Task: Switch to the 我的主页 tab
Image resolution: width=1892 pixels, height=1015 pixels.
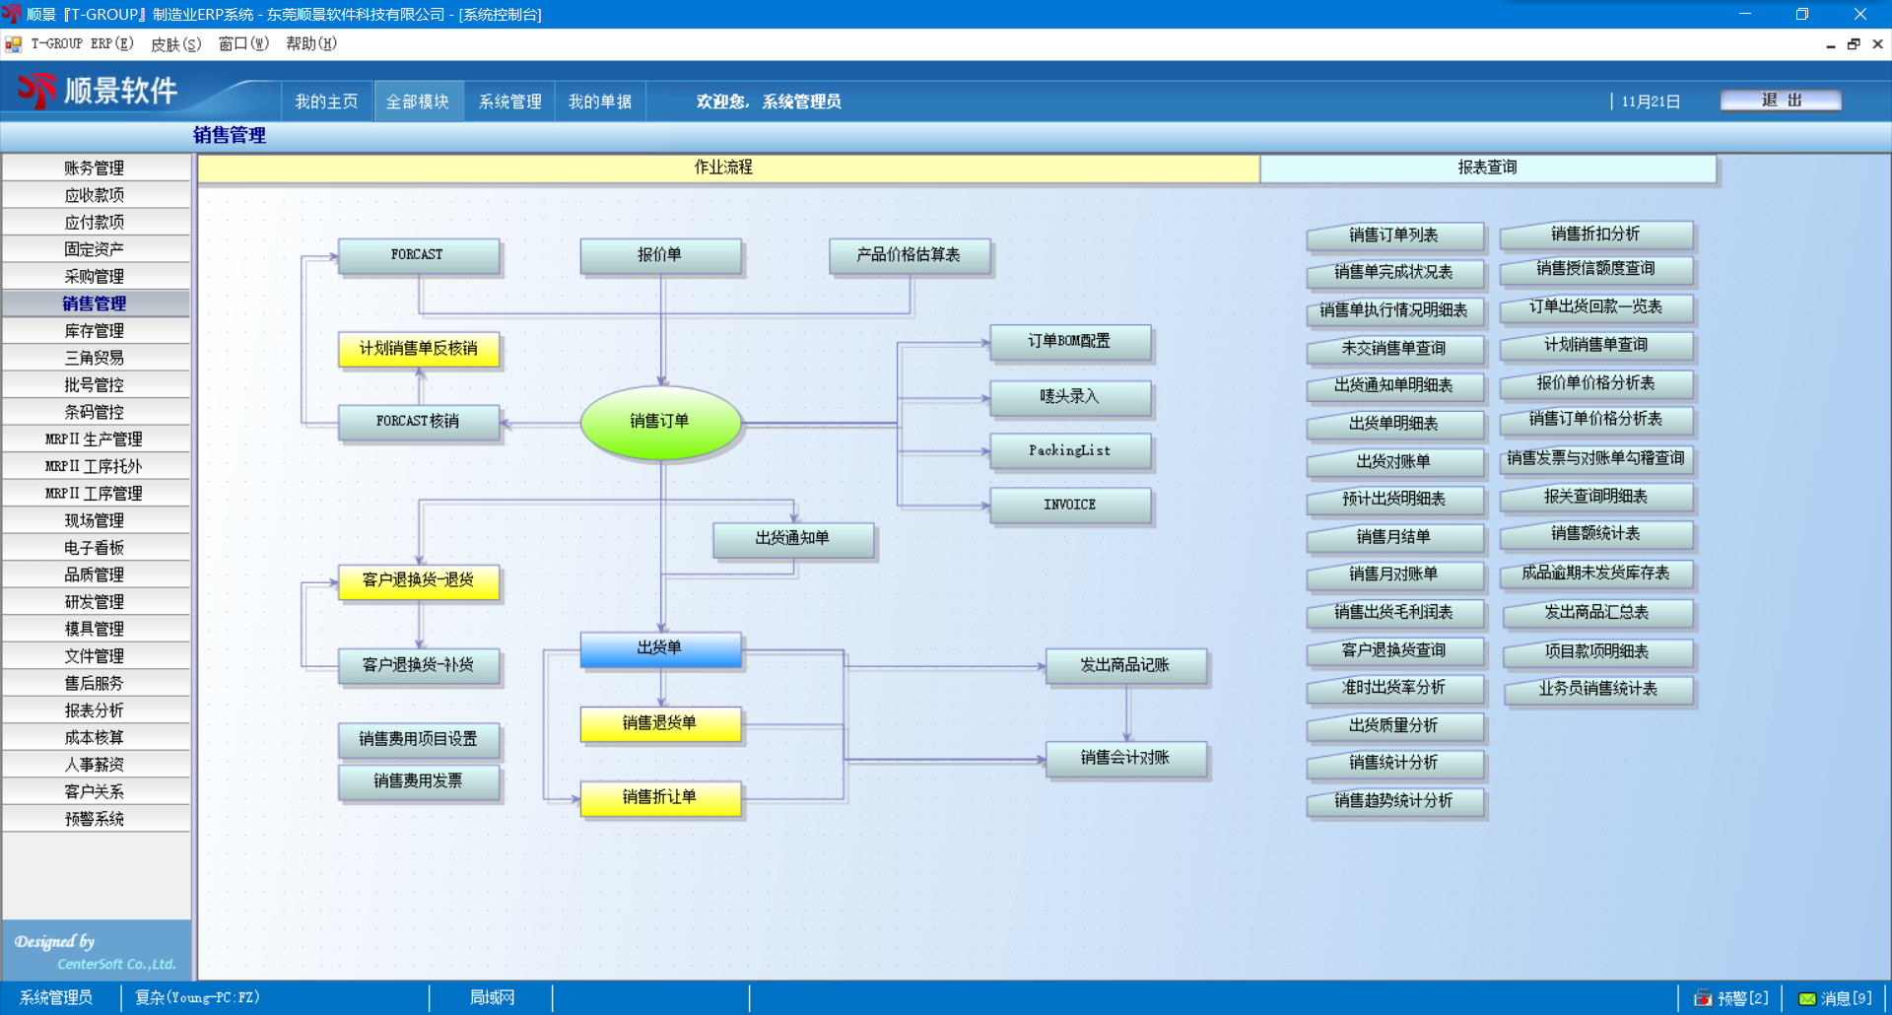Action: click(326, 101)
